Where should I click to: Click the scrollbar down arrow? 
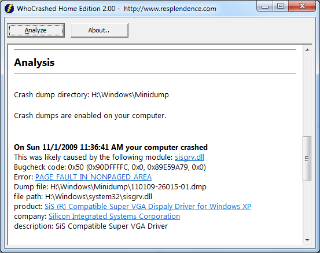tap(307, 240)
